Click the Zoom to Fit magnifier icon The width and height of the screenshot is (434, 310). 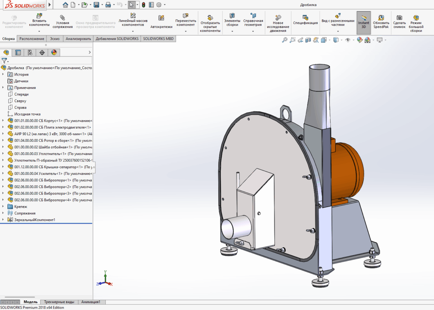284,40
